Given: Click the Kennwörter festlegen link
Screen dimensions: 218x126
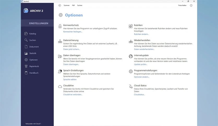Looking at the screenshot, I should [73, 32].
